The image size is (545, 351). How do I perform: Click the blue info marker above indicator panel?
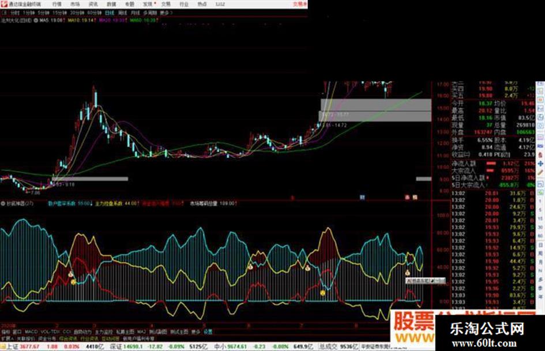(x=362, y=197)
